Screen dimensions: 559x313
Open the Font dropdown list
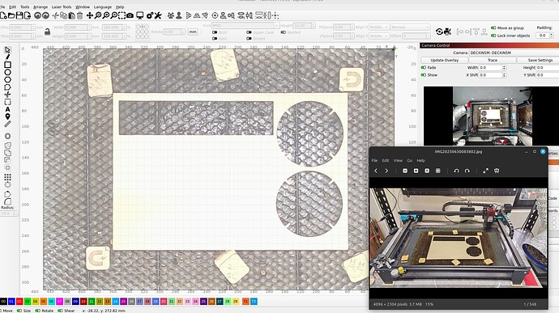tap(245, 26)
